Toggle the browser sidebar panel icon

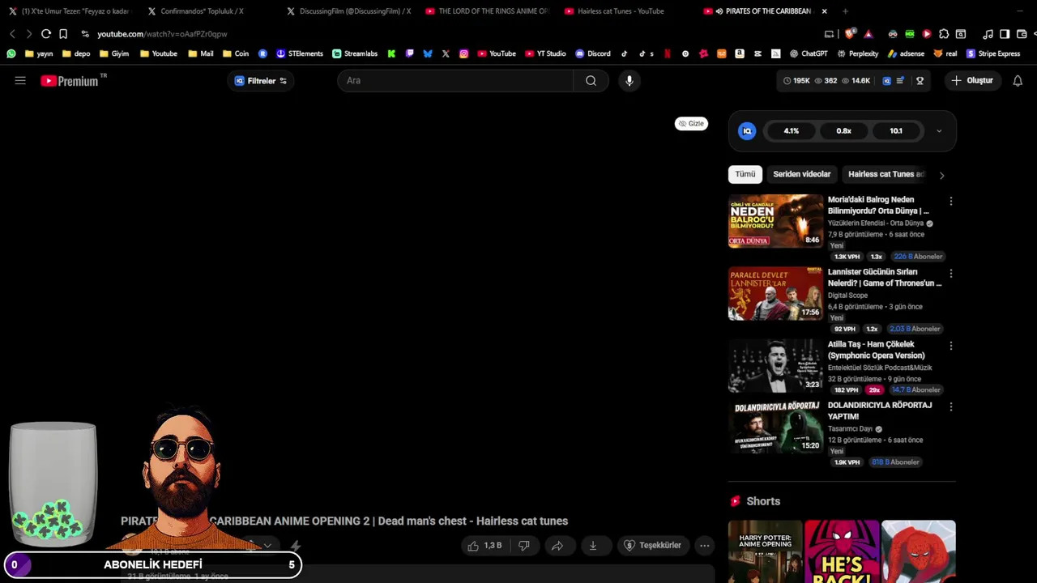[x=1005, y=34]
